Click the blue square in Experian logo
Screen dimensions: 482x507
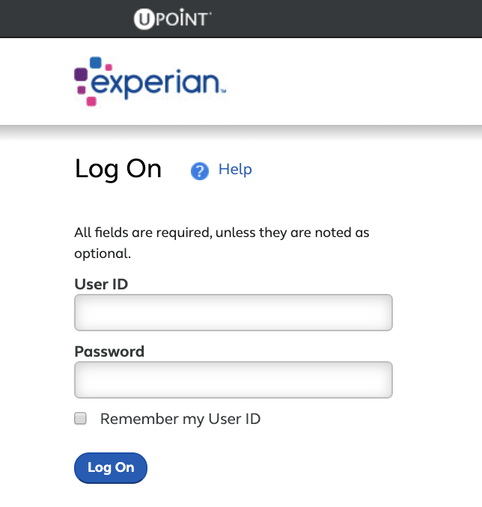(96, 62)
